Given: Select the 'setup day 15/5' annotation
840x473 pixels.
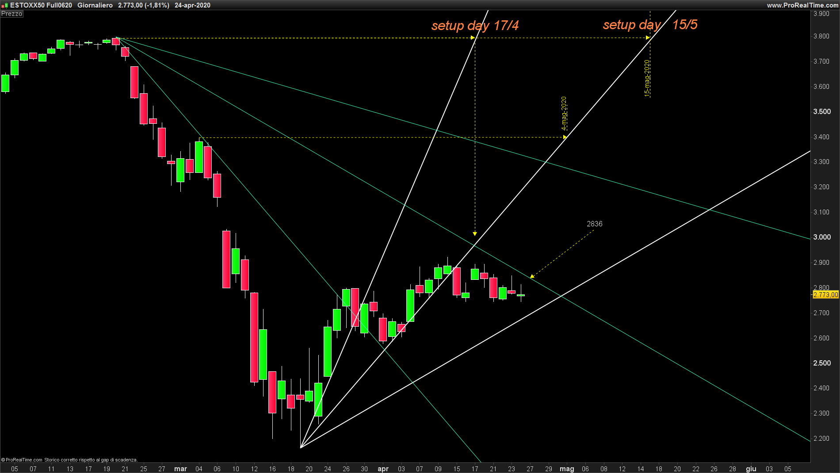Looking at the screenshot, I should point(650,25).
